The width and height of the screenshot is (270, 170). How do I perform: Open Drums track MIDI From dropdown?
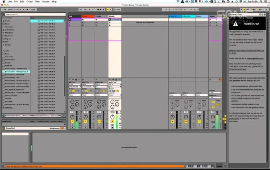pyautogui.click(x=88, y=84)
